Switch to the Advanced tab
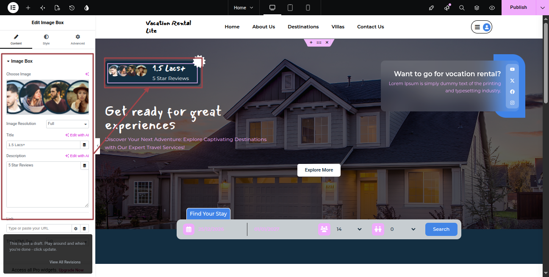The width and height of the screenshot is (549, 277). [78, 40]
